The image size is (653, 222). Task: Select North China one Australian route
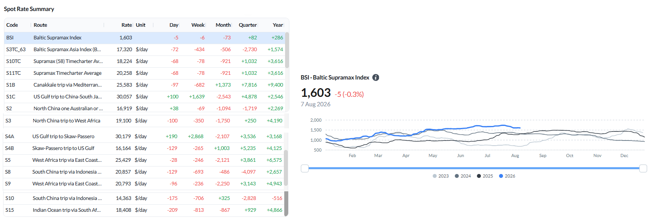68,109
